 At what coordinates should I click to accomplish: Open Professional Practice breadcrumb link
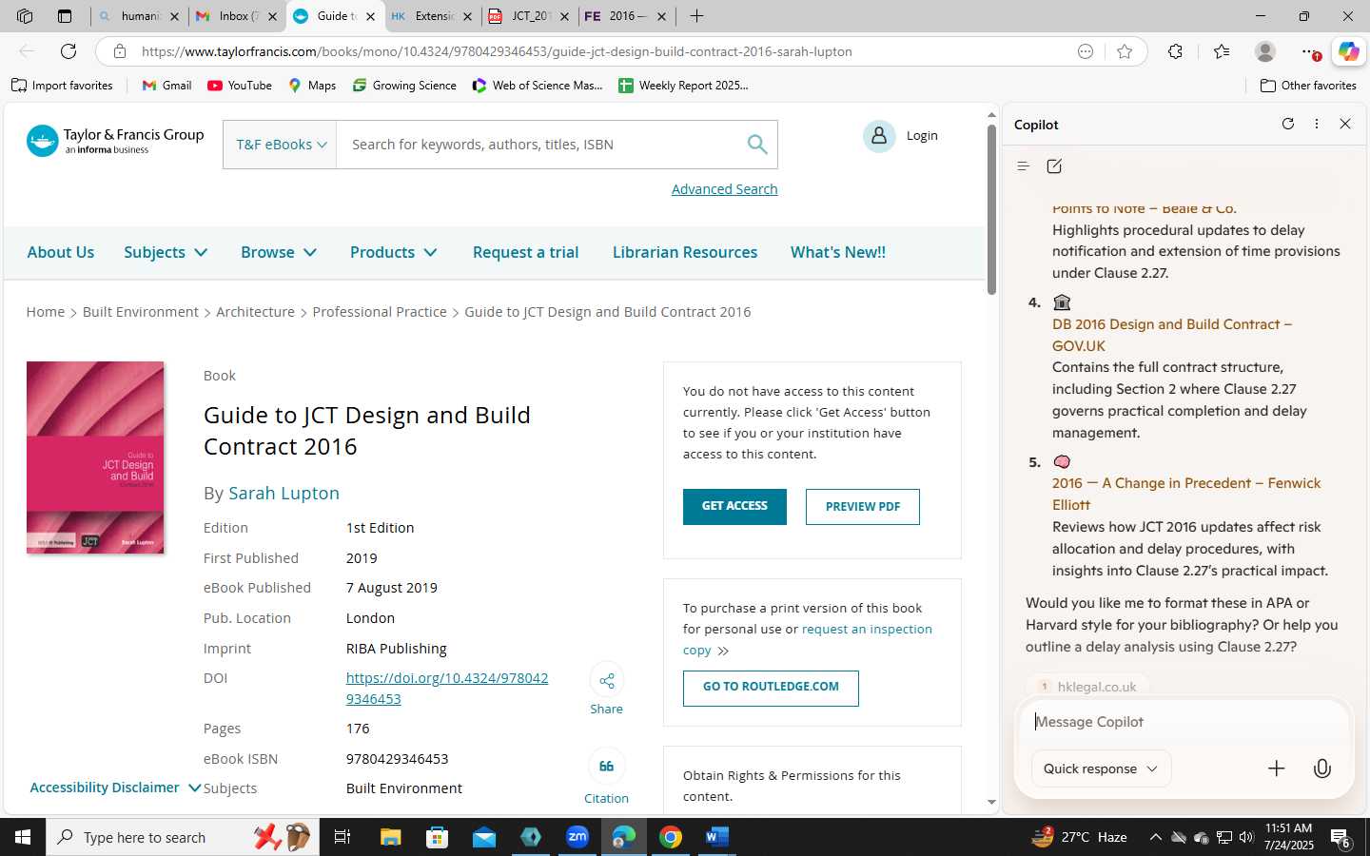tap(380, 312)
